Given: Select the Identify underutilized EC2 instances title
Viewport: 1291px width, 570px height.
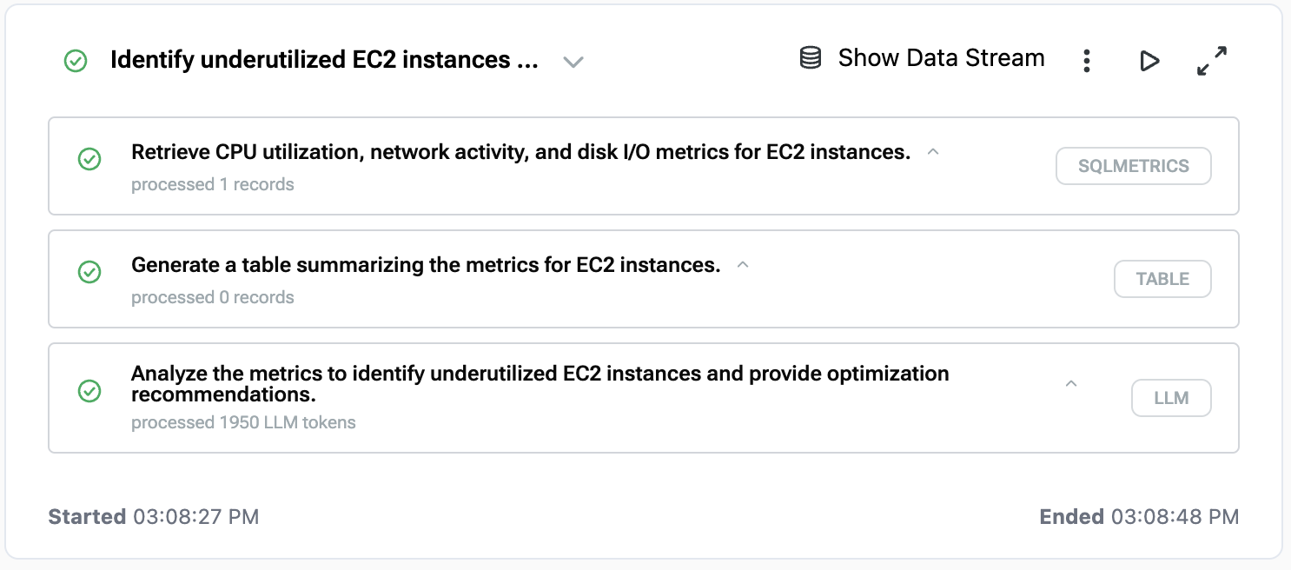Looking at the screenshot, I should coord(323,60).
